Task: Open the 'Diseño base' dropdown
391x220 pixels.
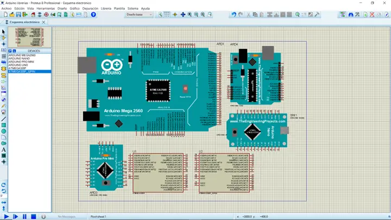Action: click(x=140, y=15)
